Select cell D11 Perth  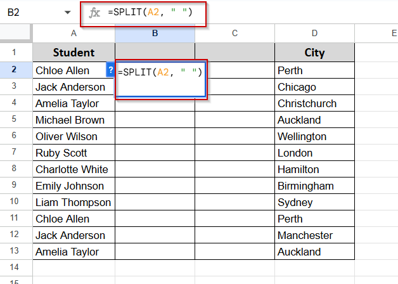tap(314, 219)
